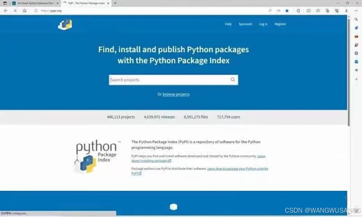Add a new app to the sidebar

356,79
